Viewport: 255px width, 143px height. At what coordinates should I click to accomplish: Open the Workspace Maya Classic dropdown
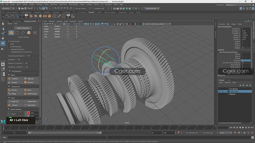pyautogui.click(x=238, y=5)
